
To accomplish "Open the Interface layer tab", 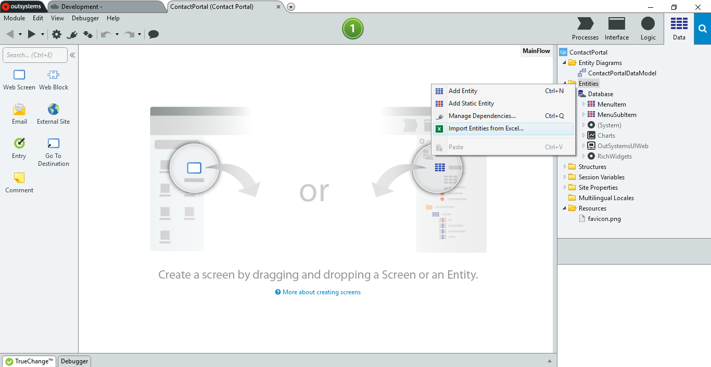I will 617,29.
